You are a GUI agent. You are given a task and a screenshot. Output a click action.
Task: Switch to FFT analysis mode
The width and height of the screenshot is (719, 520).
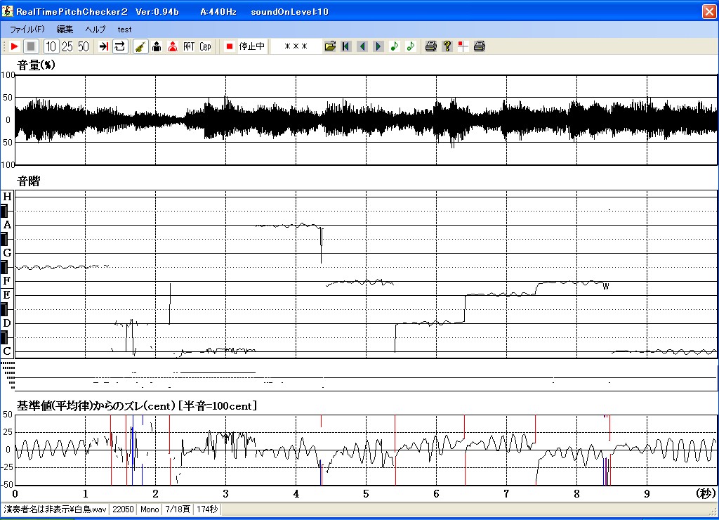tap(189, 46)
